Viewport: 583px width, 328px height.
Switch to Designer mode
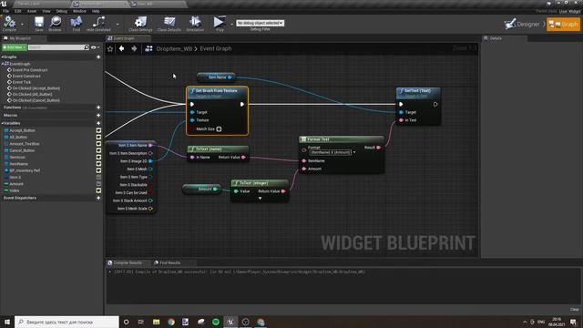click(x=522, y=25)
